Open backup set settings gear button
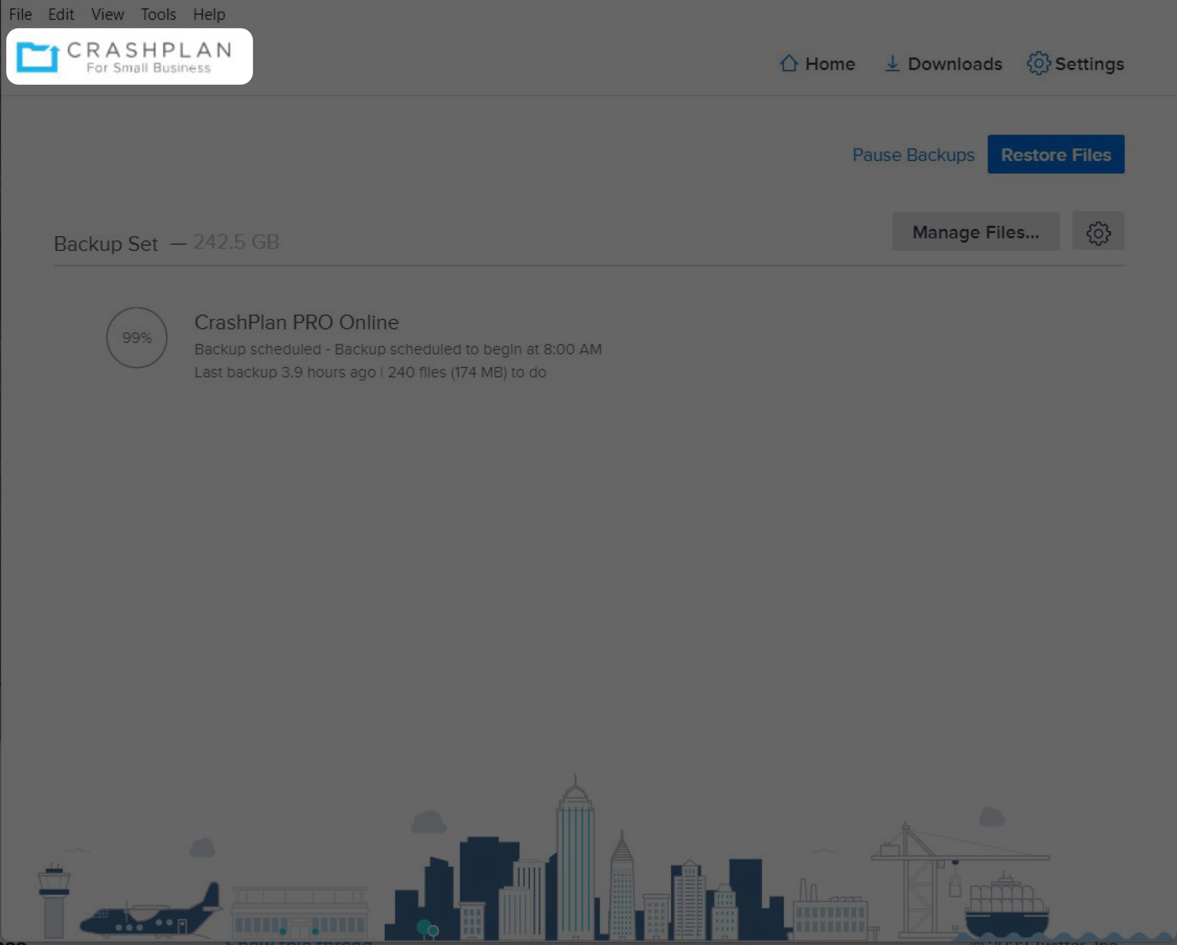The image size is (1177, 945). tap(1099, 232)
